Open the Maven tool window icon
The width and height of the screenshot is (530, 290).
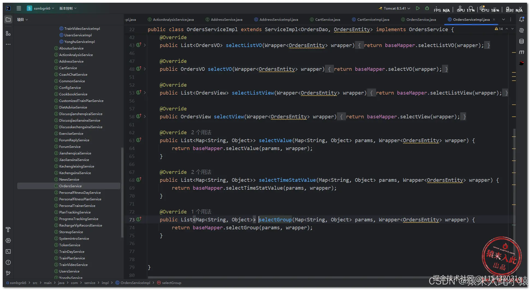[522, 52]
